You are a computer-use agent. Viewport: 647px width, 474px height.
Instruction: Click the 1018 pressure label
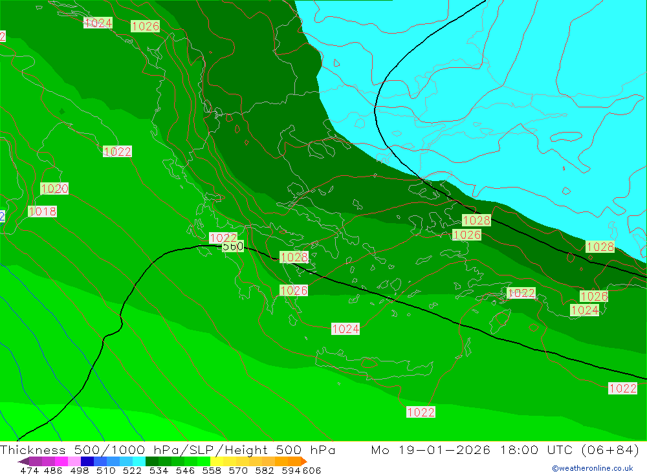point(43,211)
